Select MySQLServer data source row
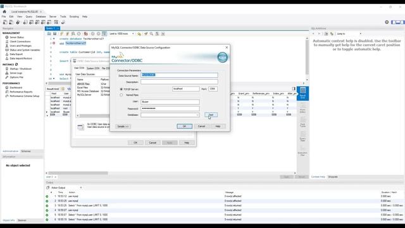Screen dimensions: 405x228 pos(84,95)
